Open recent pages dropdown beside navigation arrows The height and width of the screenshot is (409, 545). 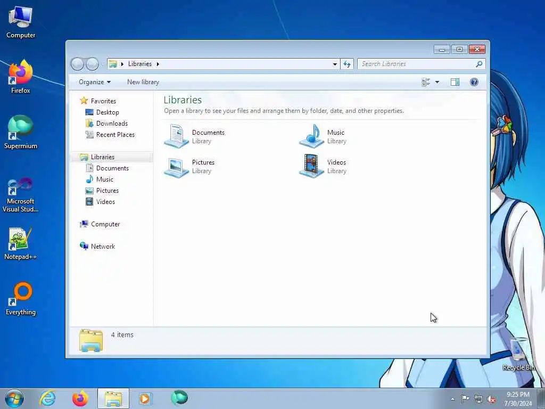103,64
